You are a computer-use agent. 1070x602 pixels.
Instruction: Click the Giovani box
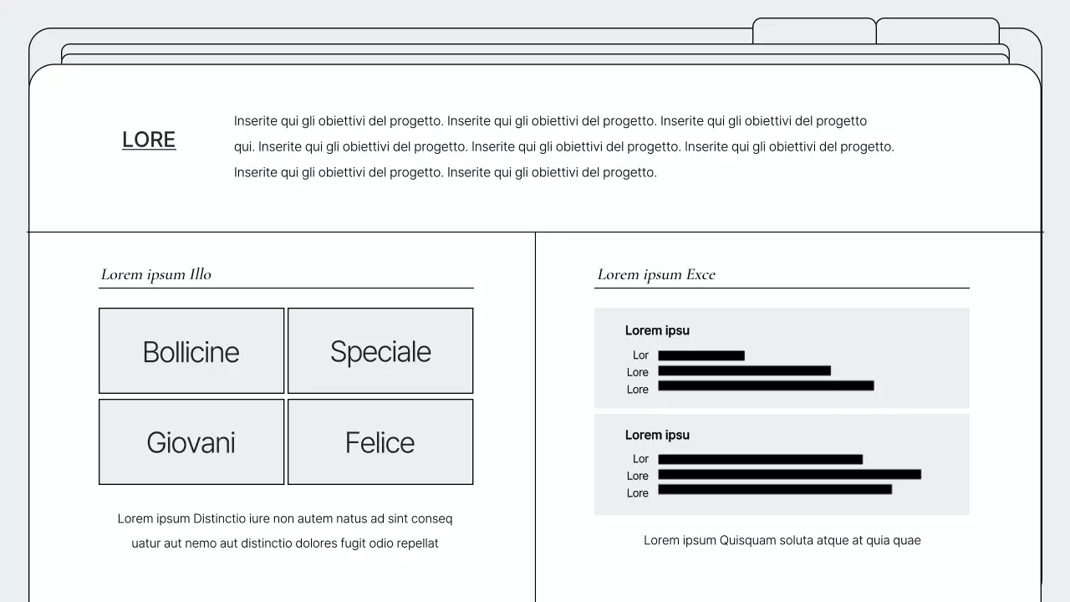(191, 442)
